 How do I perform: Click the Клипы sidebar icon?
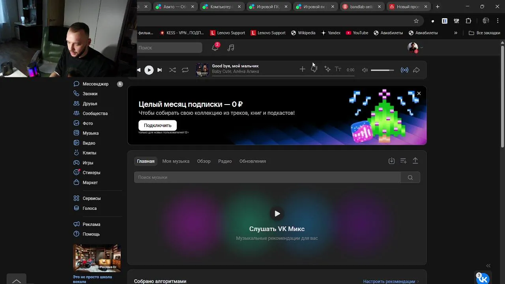(77, 153)
